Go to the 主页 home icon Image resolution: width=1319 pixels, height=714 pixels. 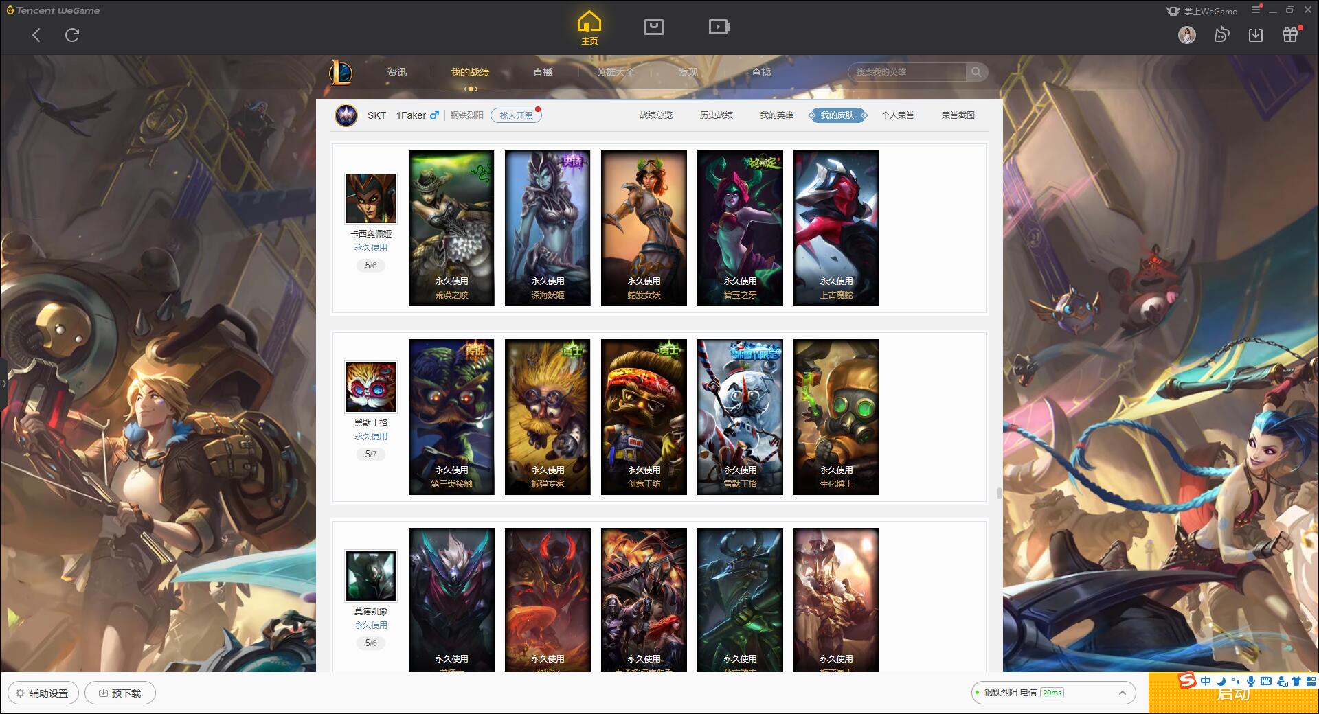pos(589,27)
